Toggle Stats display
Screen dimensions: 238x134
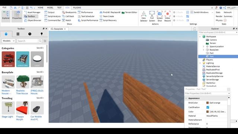pos(218,12)
